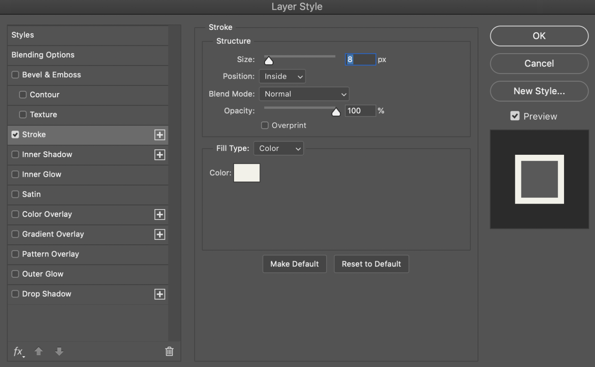Confirm with the OK button

(x=539, y=36)
